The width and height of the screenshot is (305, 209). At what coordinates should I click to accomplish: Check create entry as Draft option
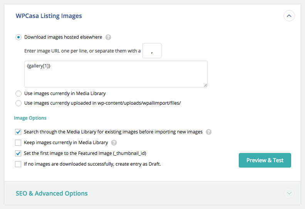(18, 164)
